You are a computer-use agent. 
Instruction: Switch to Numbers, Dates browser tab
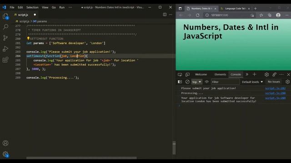coord(201,9)
